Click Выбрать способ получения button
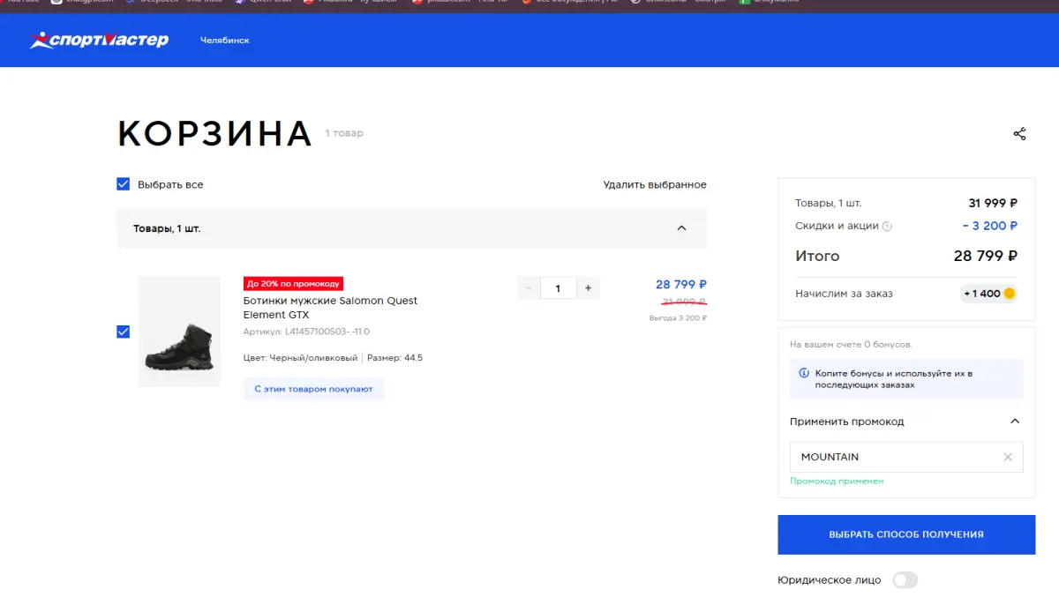Screen dimensions: 1059x597 [906, 534]
